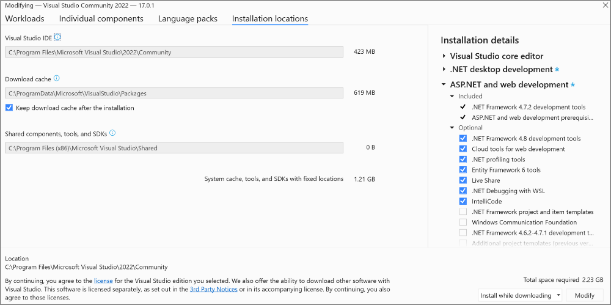
Task: Click the Visual Studio IDE path field
Action: coord(174,52)
